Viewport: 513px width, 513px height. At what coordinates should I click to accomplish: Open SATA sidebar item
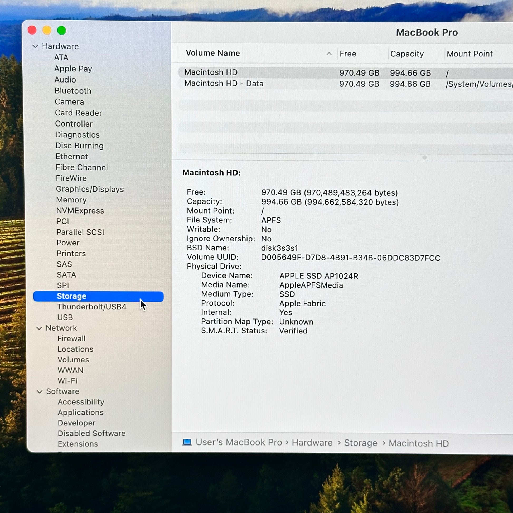click(67, 275)
